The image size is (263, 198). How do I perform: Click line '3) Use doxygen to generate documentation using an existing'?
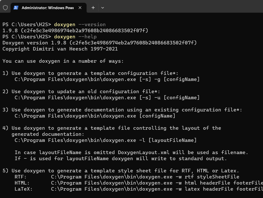point(122,110)
